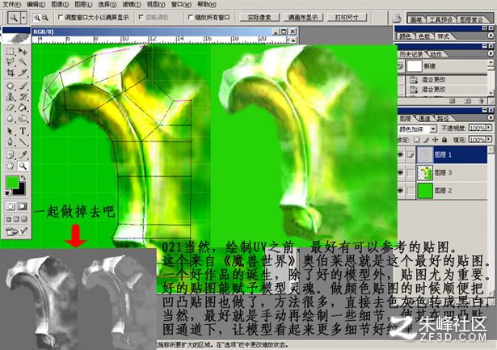Select the Path Selection arrow tool
497x350 pixels.
tap(11, 131)
